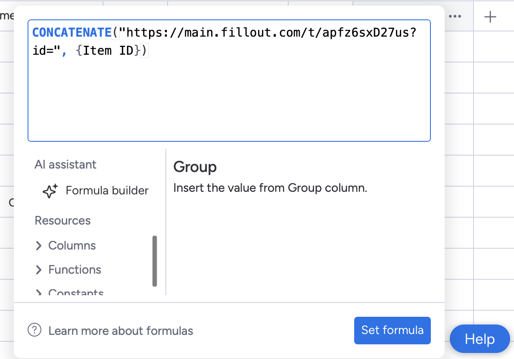Image resolution: width=514 pixels, height=359 pixels.
Task: Open the three-dot column options menu
Action: pos(455,16)
